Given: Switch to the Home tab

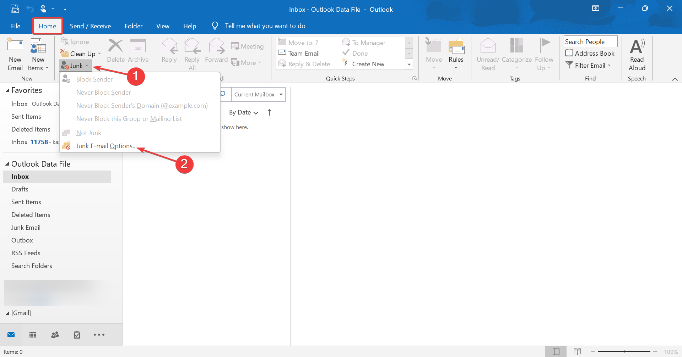Looking at the screenshot, I should [48, 26].
